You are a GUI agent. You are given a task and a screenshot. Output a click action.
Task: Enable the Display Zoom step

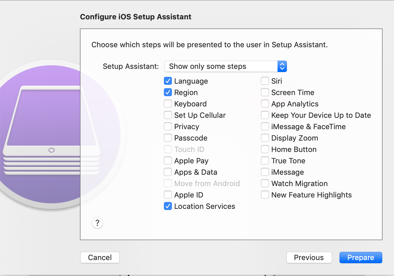pyautogui.click(x=265, y=138)
